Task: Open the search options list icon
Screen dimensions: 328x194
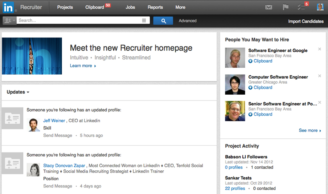Action: point(144,20)
